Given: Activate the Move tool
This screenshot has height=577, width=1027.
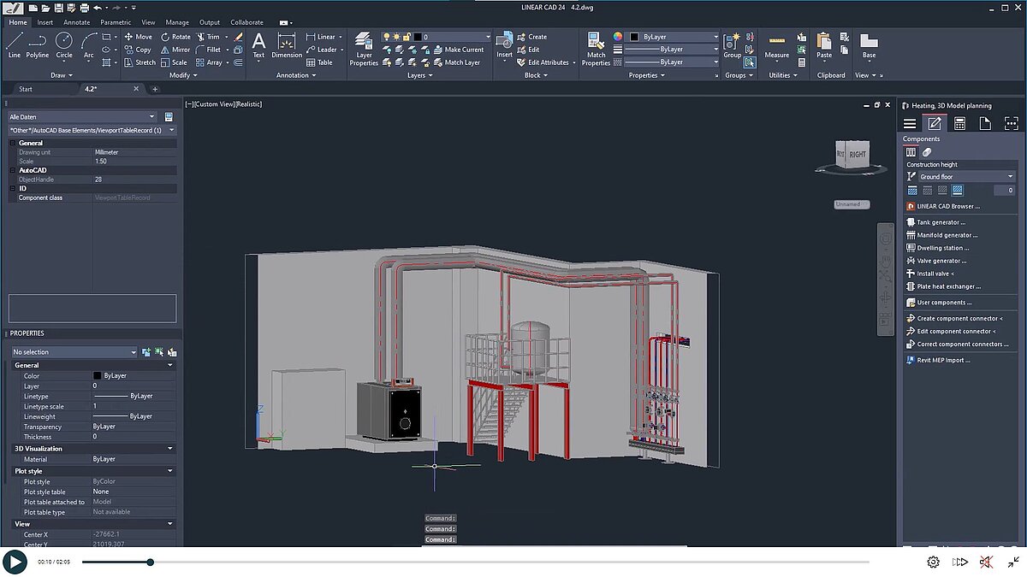Looking at the screenshot, I should click(x=138, y=36).
